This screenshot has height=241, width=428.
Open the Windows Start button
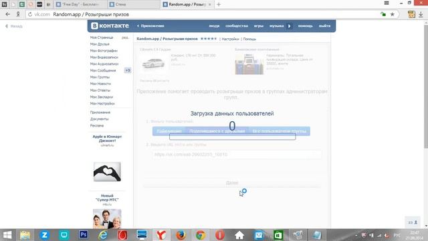7,235
